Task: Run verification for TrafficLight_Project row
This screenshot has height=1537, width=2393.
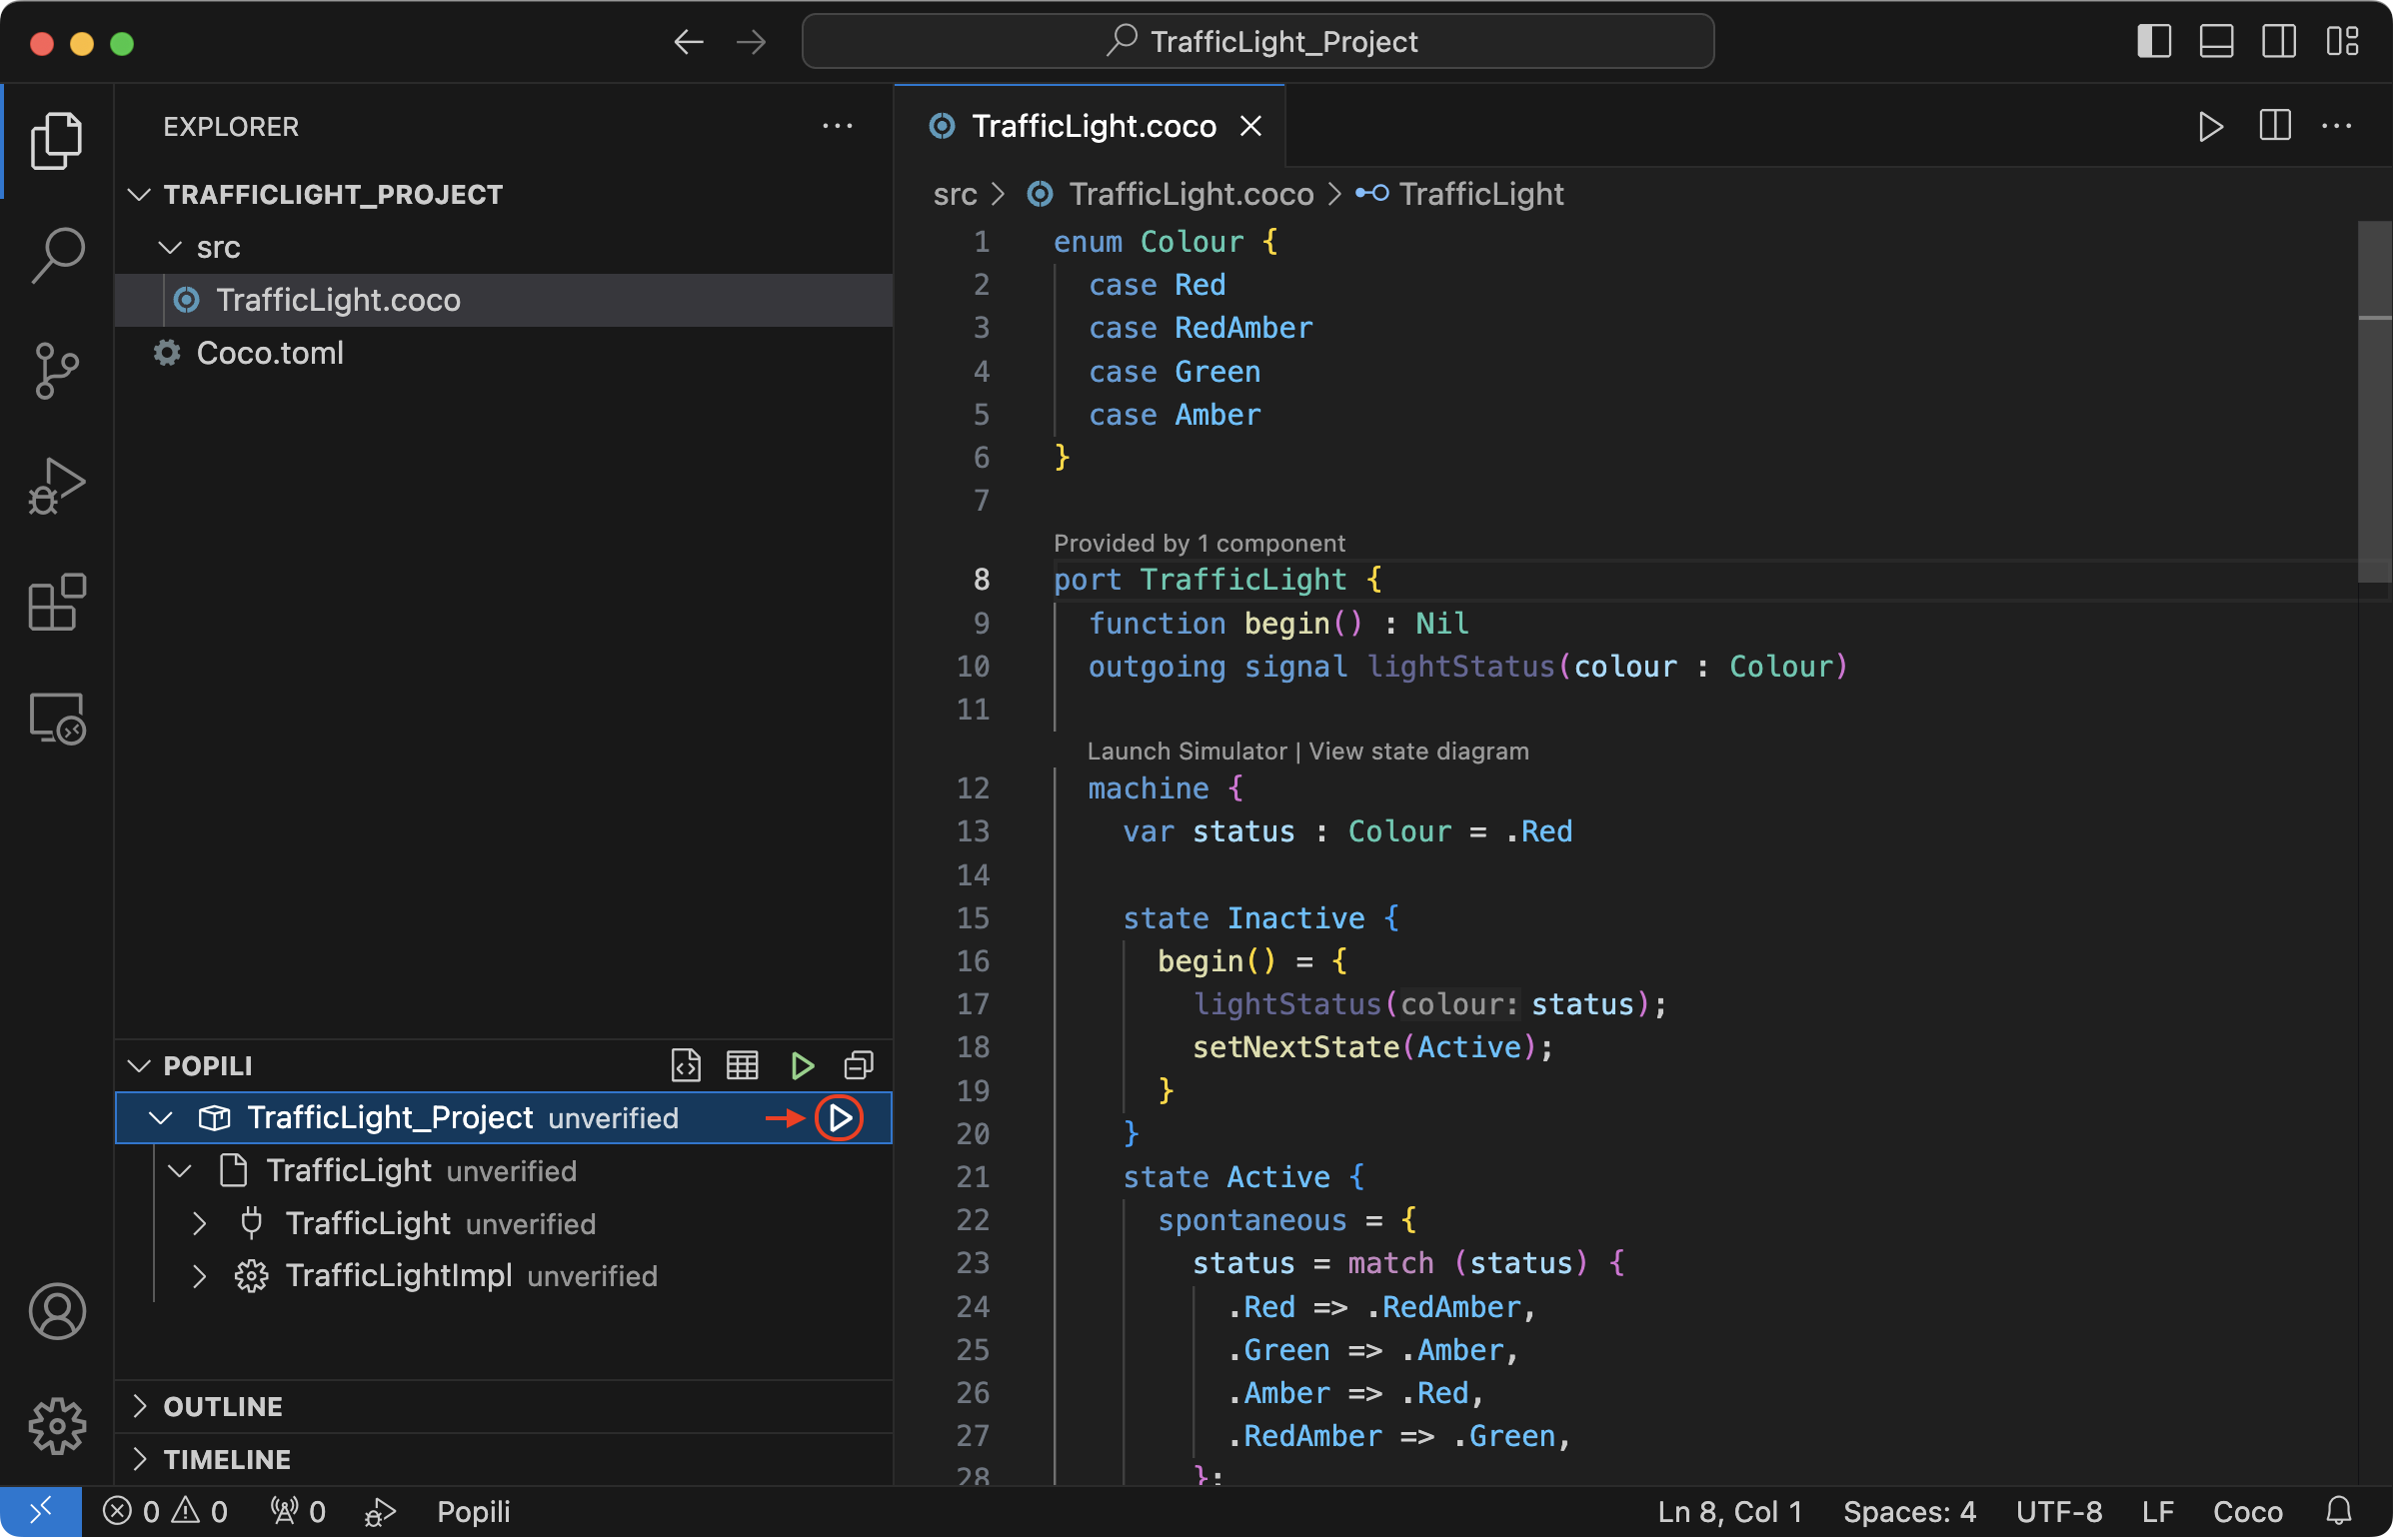Action: pyautogui.click(x=840, y=1117)
